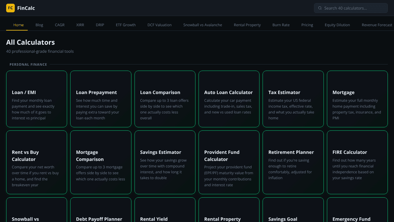Open the Emergency Fund card
Screen dimensions: 394x222
[357, 210]
